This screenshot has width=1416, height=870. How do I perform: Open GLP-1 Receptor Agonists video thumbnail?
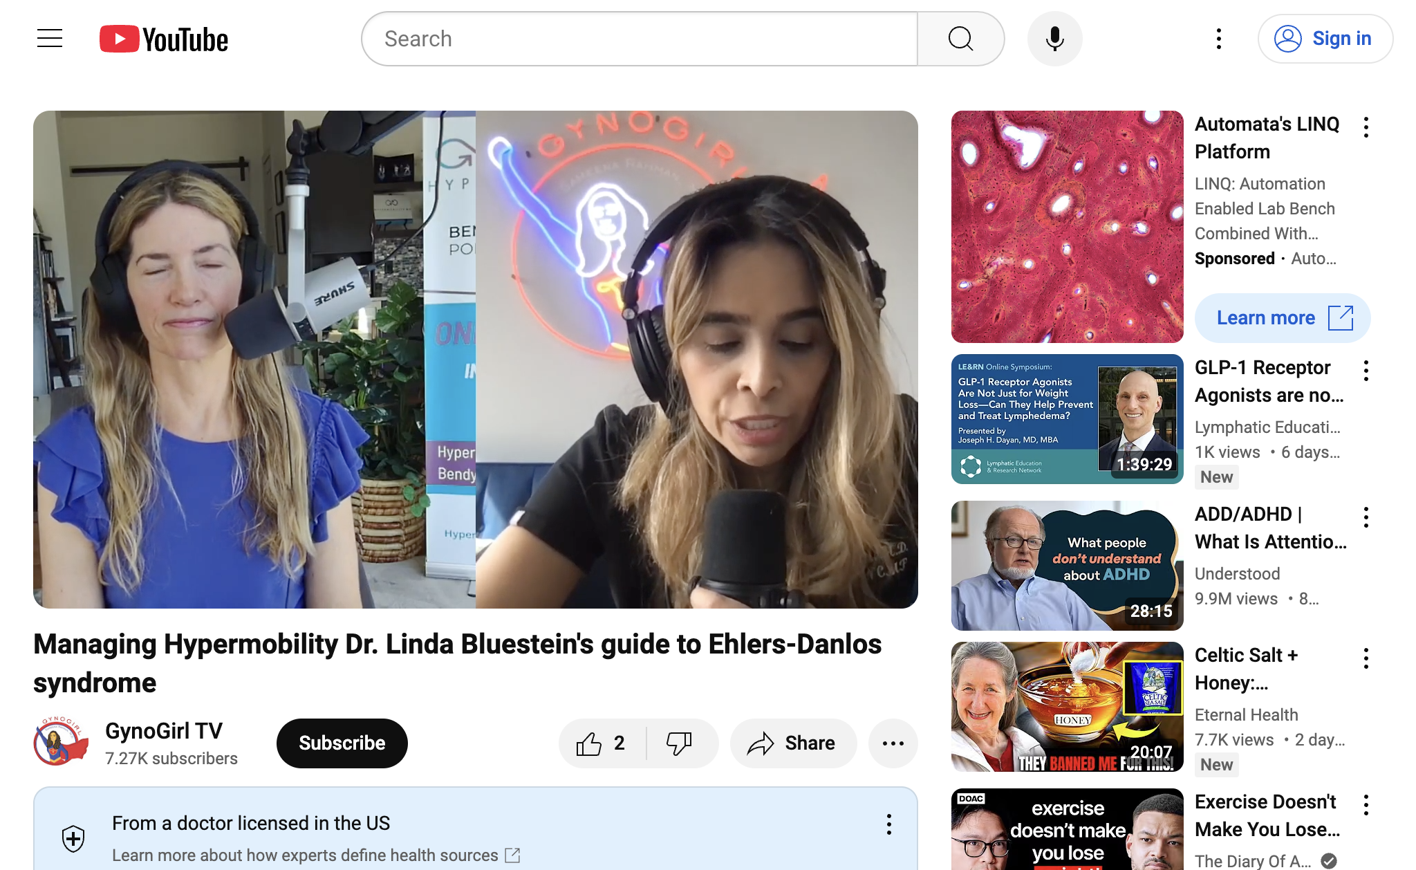click(1067, 419)
